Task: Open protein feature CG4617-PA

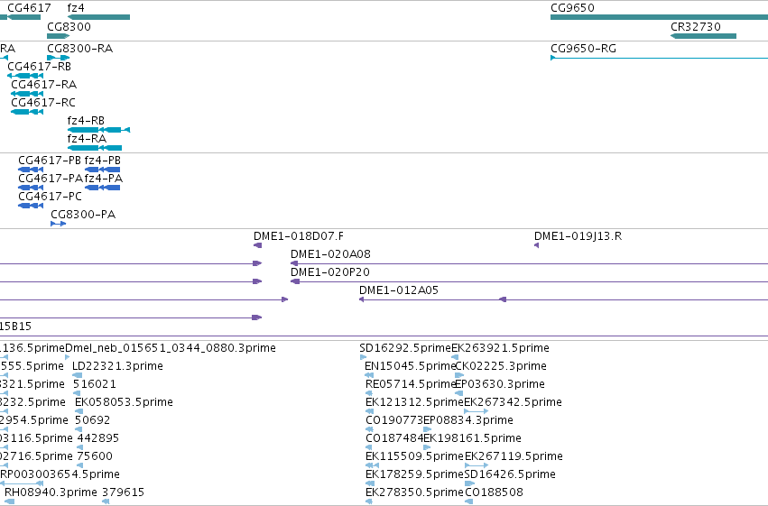Action: pyautogui.click(x=31, y=188)
